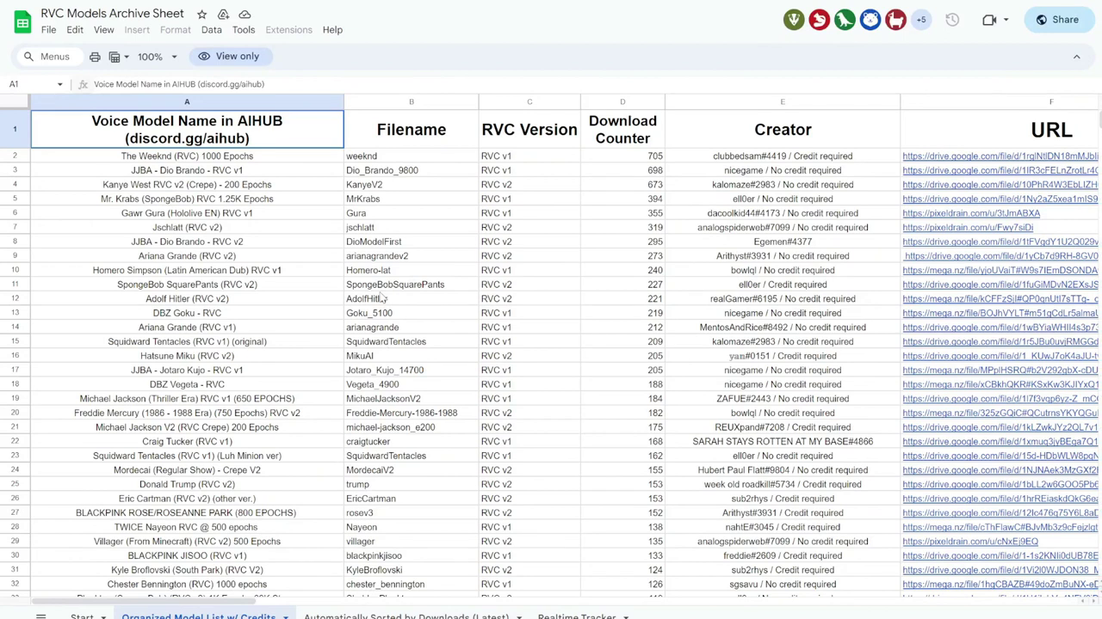Click the formula bar content
The width and height of the screenshot is (1102, 619).
179,84
